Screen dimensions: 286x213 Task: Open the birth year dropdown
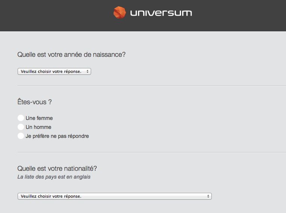pyautogui.click(x=54, y=71)
